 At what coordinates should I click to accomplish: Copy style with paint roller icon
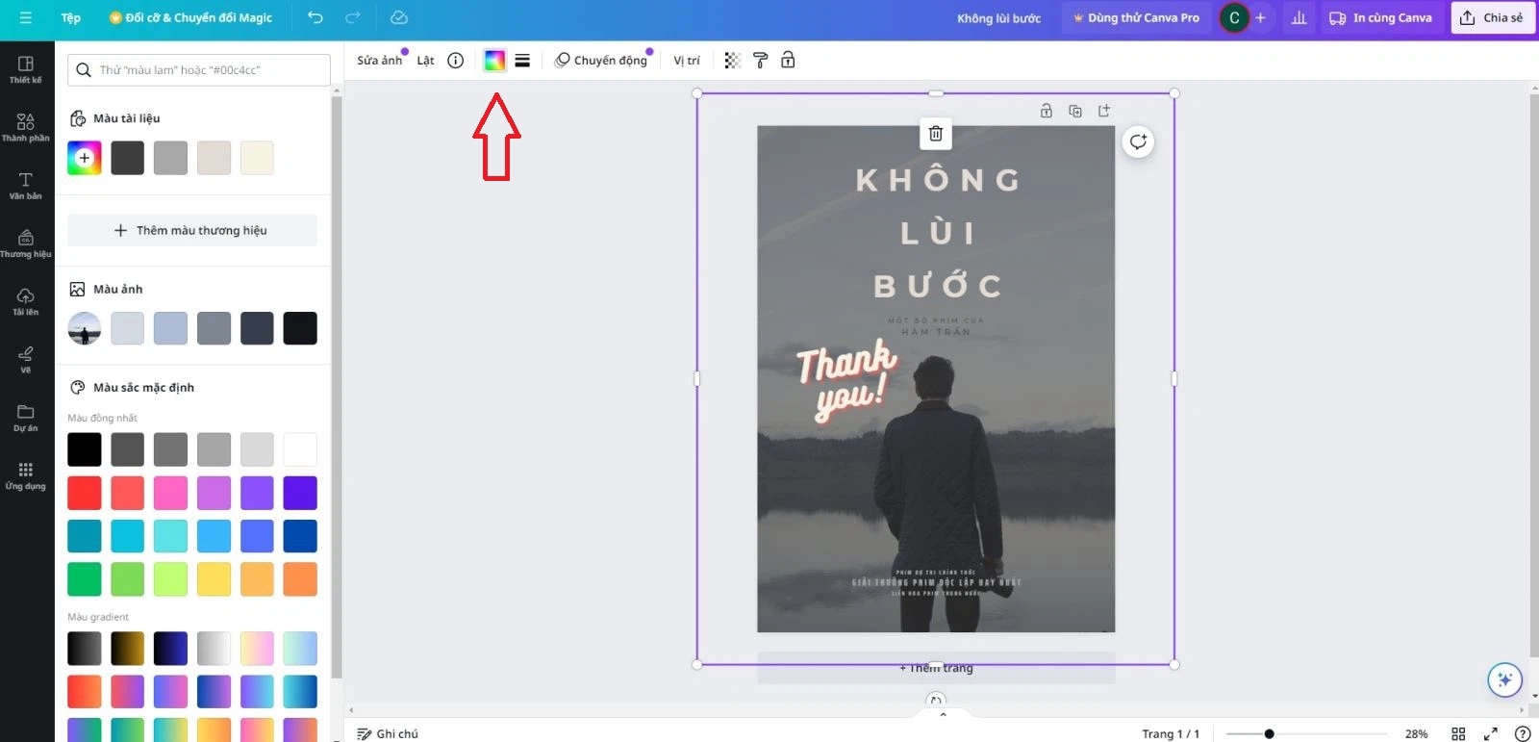click(x=760, y=61)
